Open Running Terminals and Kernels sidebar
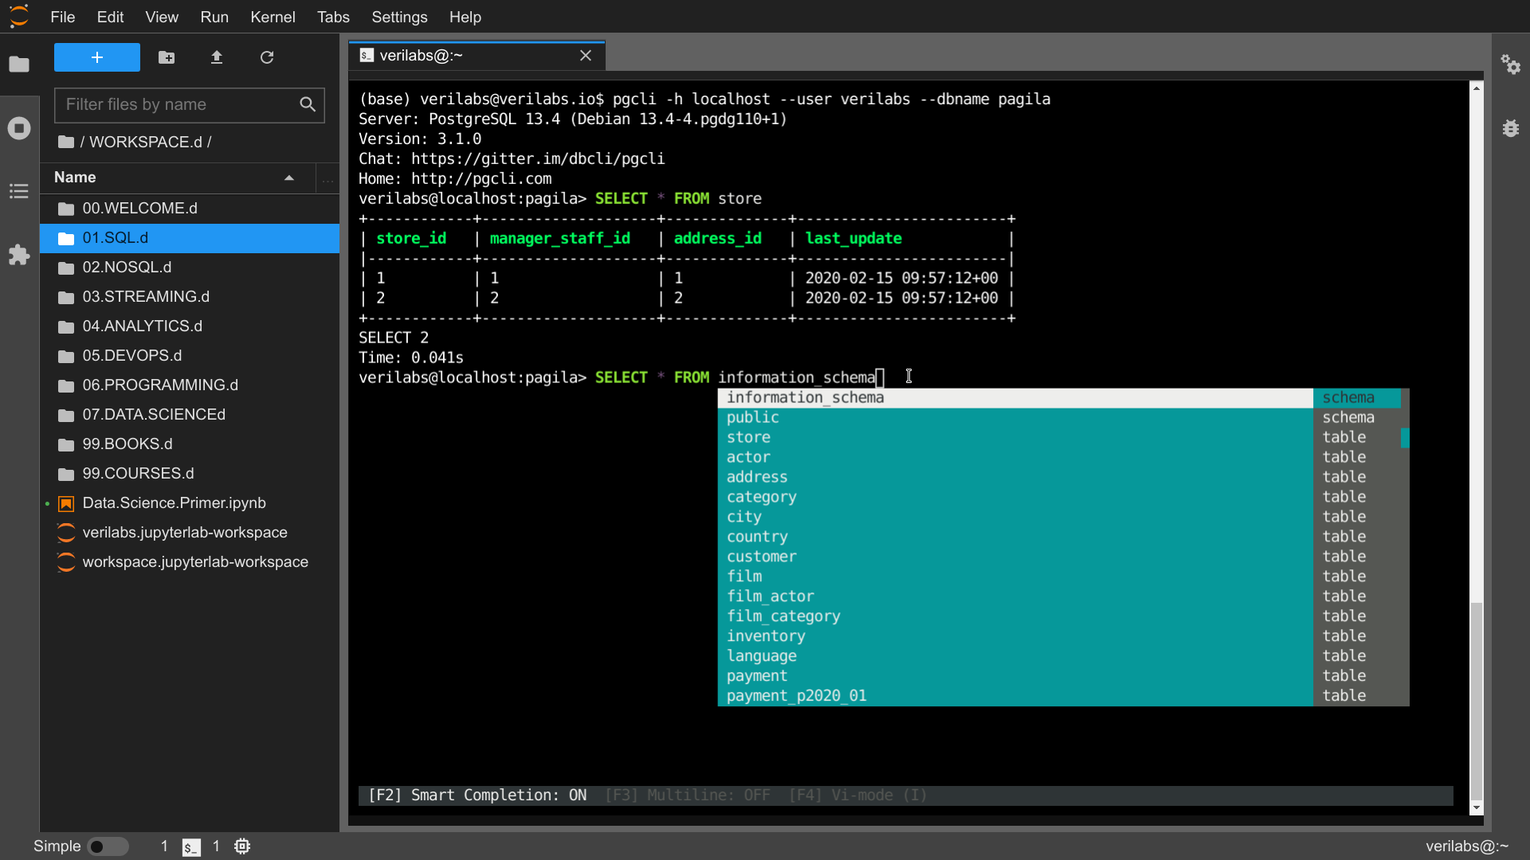The image size is (1530, 860). (19, 128)
